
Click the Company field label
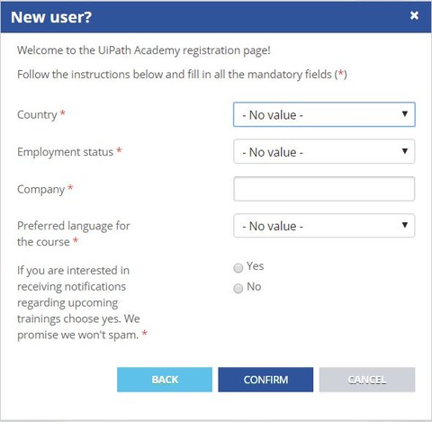click(x=41, y=190)
